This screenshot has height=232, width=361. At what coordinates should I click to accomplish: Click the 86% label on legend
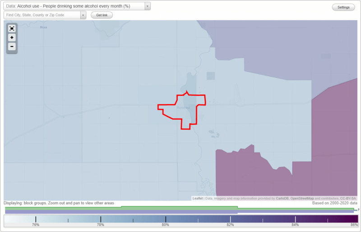[x=354, y=225]
